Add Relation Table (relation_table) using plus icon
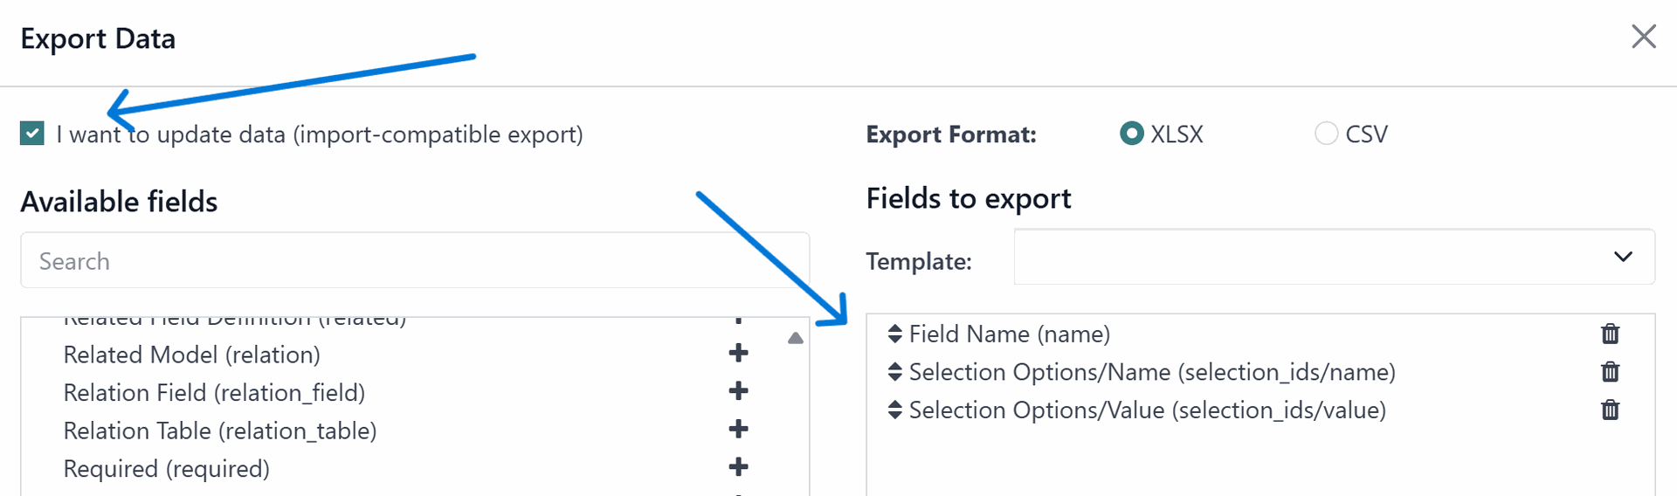Screen dimensions: 1677x496 738,429
